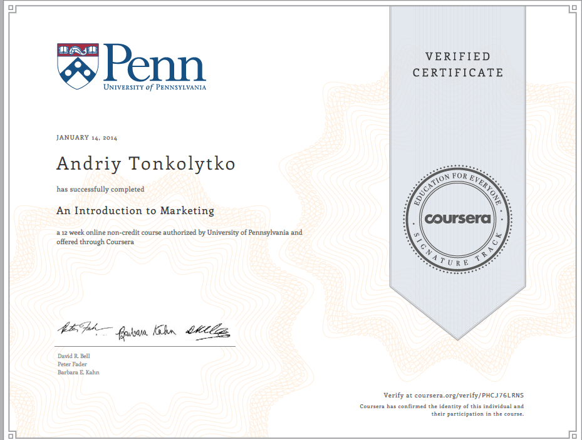This screenshot has height=440, width=582.
Task: Select the recipient name 'Andriy Tonkolytko'
Action: point(146,164)
